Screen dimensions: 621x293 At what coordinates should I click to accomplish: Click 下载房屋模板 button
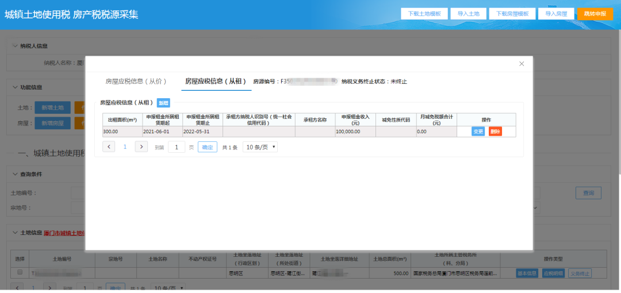click(x=512, y=14)
